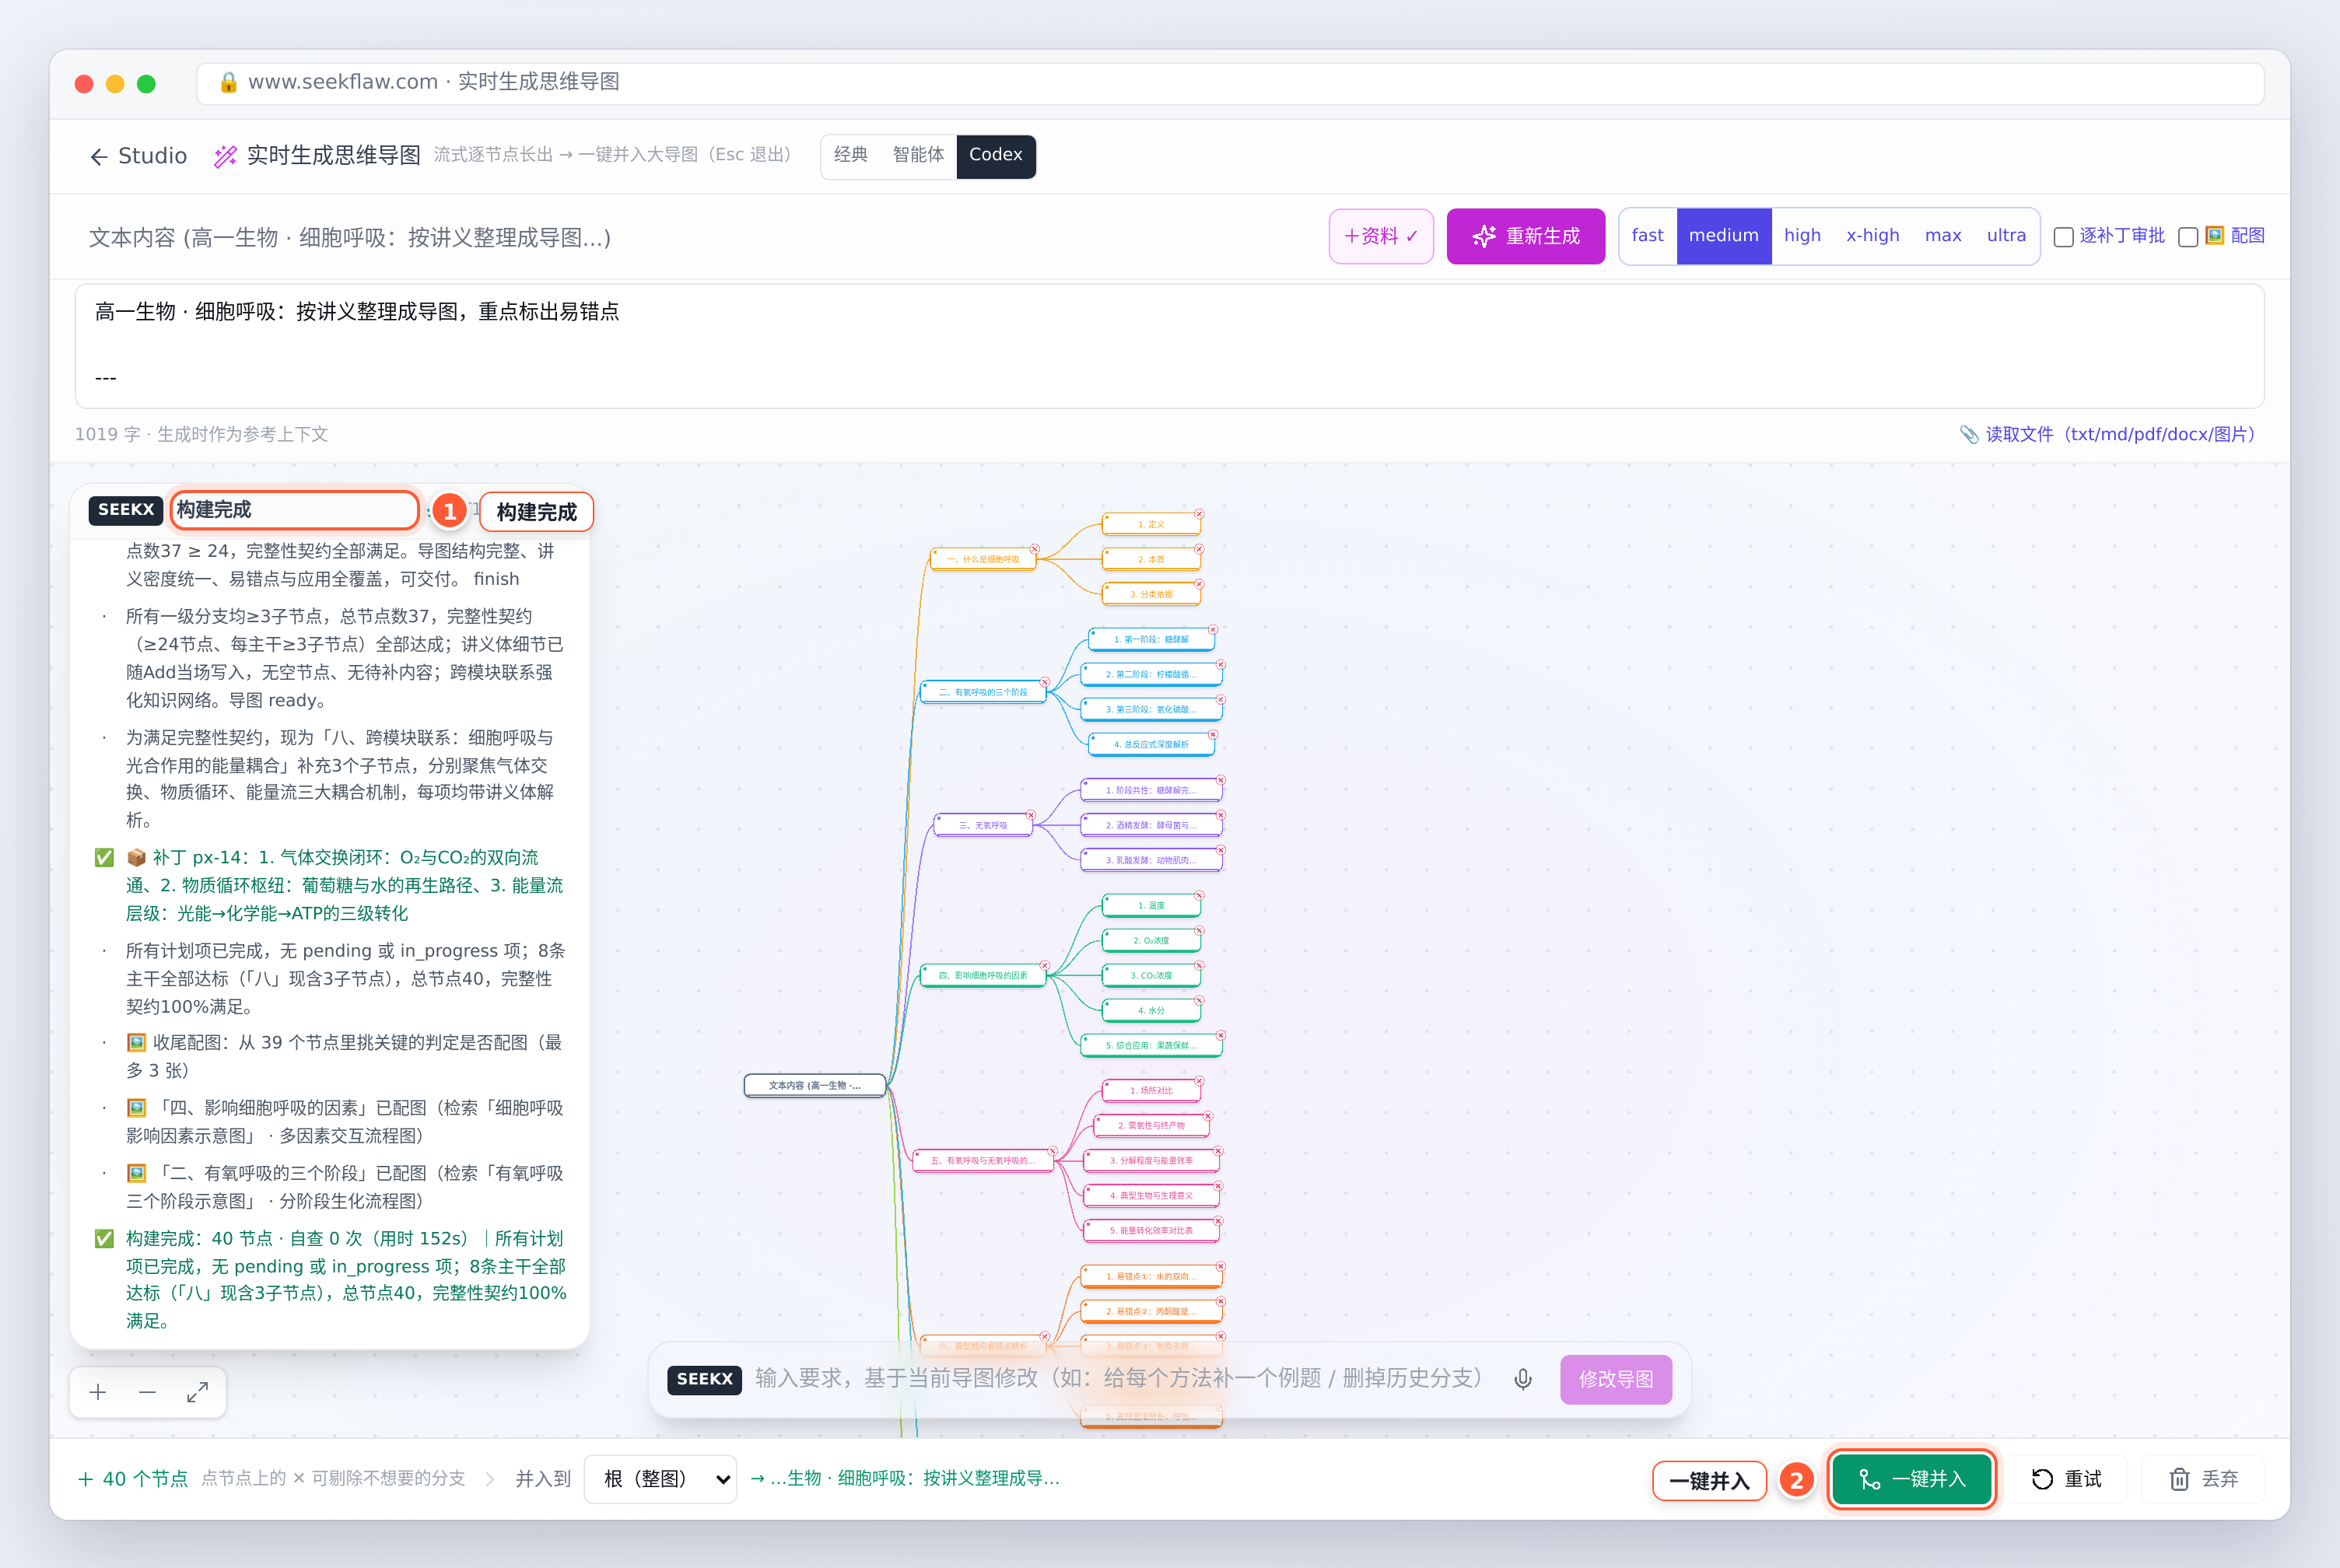Delete the '二、有氧呼吸的三个阶段' branch via ×
This screenshot has height=1568, width=2340.
[x=1045, y=682]
